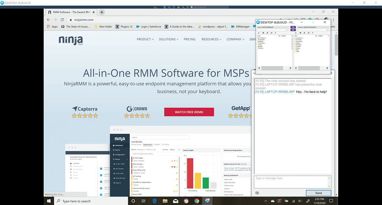Click the chat options icon beside Send
The height and width of the screenshot is (205, 382).
tap(257, 193)
